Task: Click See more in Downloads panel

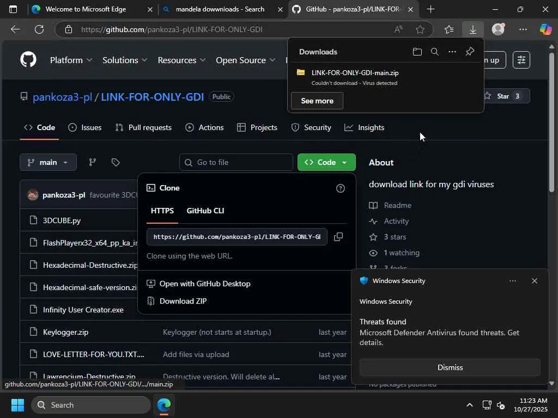Action: (317, 101)
